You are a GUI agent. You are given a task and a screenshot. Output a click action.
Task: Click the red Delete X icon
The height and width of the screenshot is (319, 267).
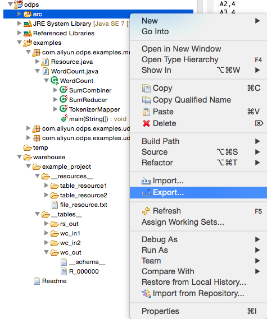(146, 123)
